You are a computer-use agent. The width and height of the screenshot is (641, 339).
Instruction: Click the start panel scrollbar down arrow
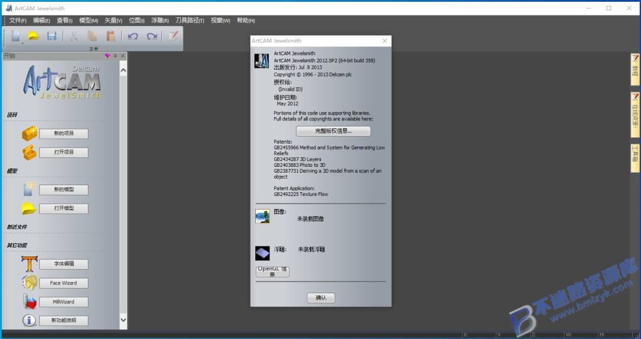coord(123,320)
